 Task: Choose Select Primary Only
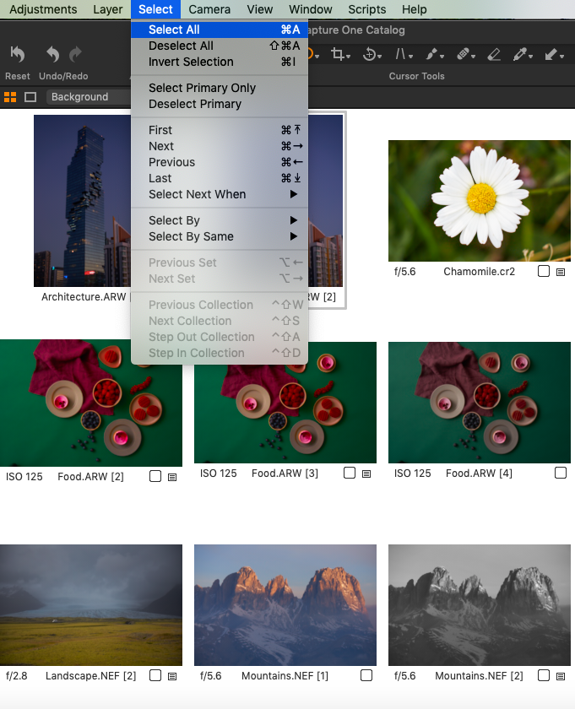tap(220, 88)
